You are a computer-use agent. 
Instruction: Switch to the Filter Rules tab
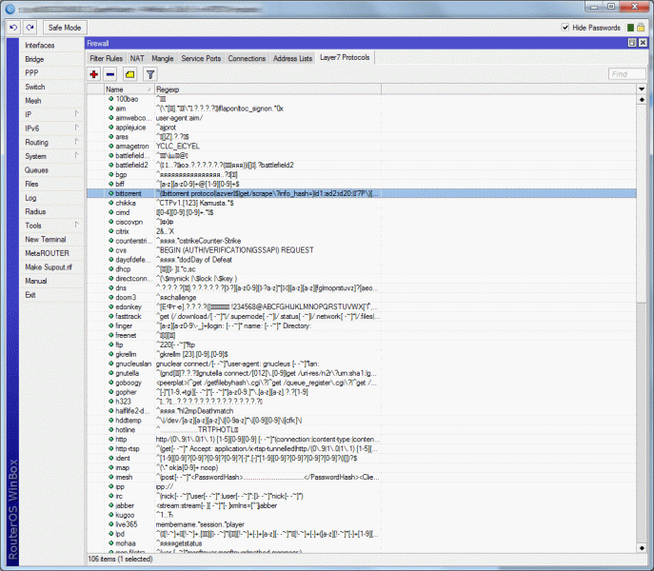[107, 58]
